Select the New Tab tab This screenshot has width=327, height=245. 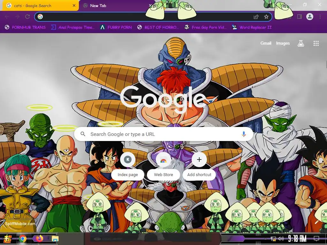117,6
